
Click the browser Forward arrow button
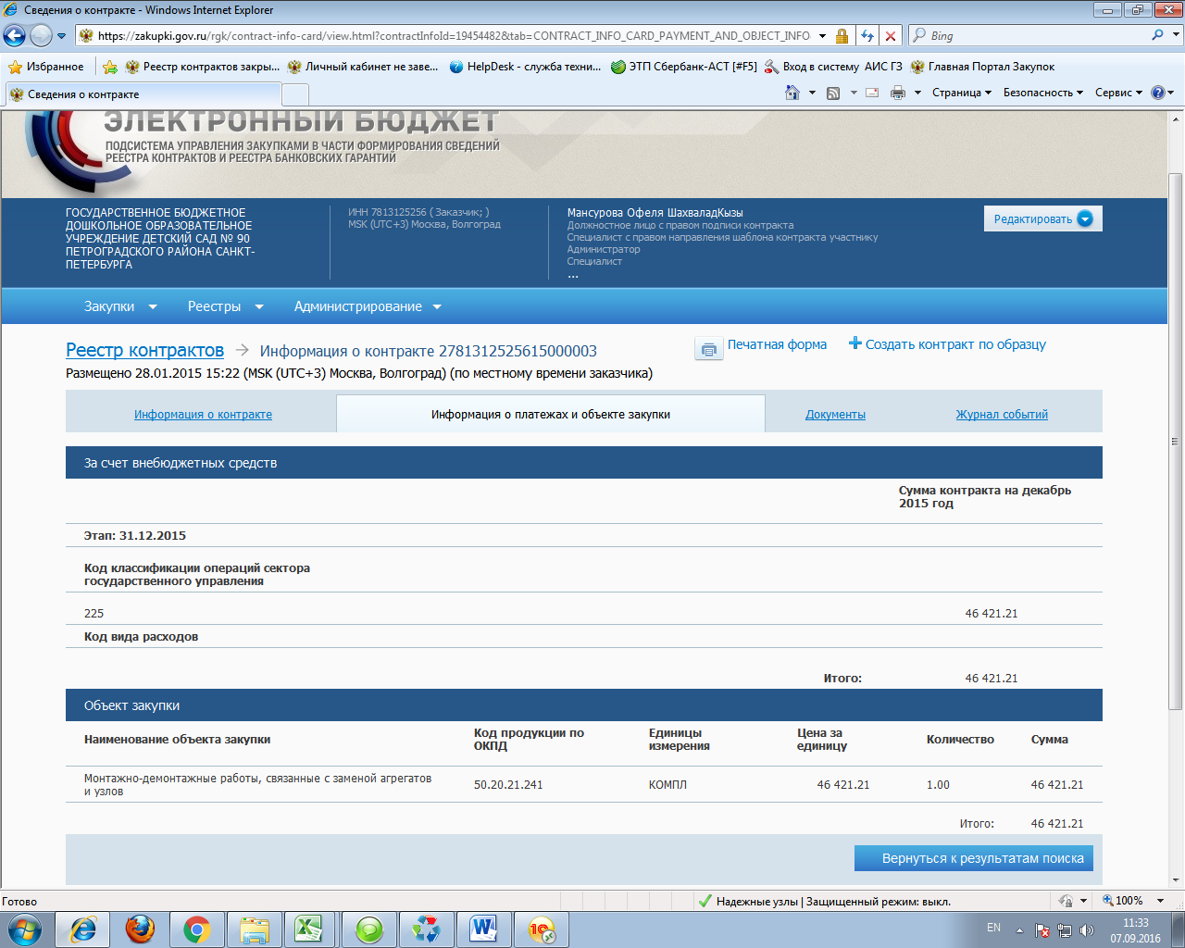pyautogui.click(x=41, y=36)
